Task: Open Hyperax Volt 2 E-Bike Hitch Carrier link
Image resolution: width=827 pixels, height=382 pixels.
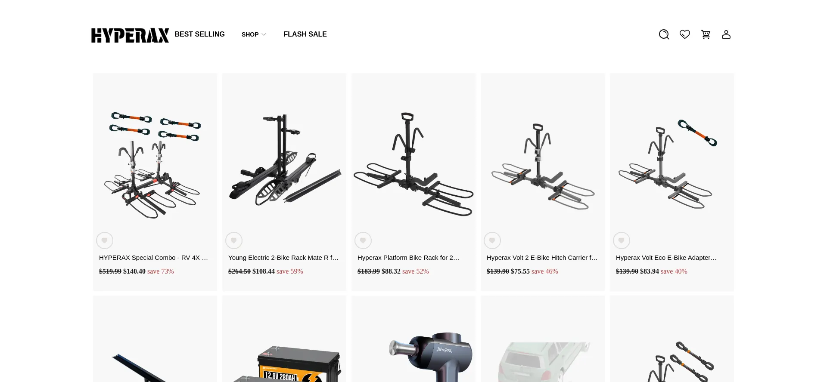Action: pos(542,258)
